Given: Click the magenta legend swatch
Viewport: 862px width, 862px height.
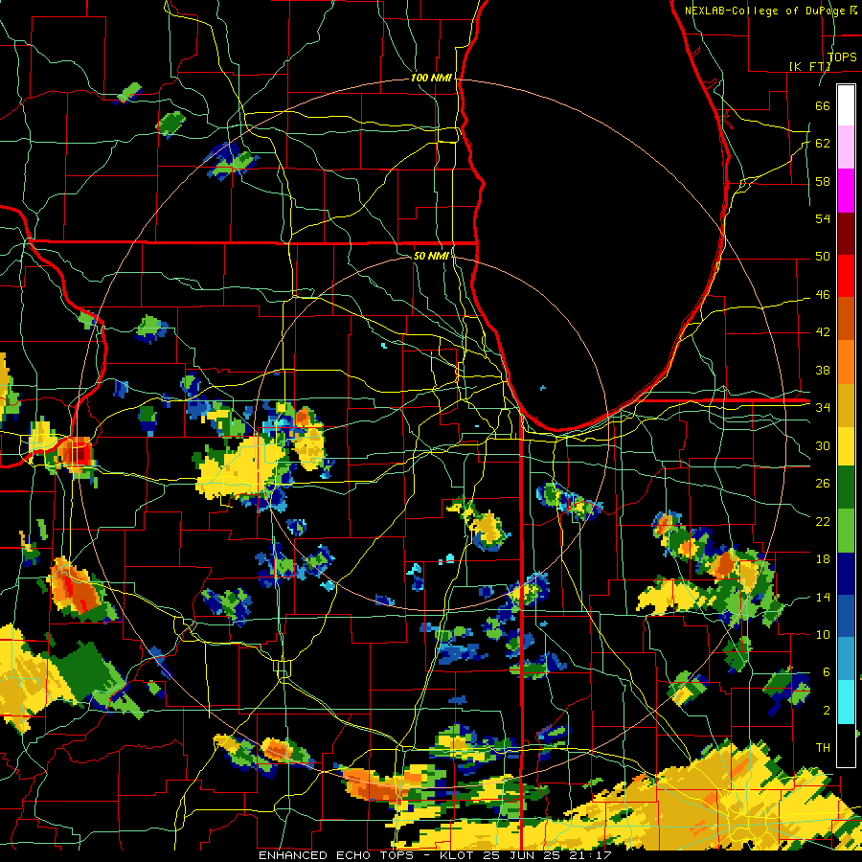Looking at the screenshot, I should point(846,191).
